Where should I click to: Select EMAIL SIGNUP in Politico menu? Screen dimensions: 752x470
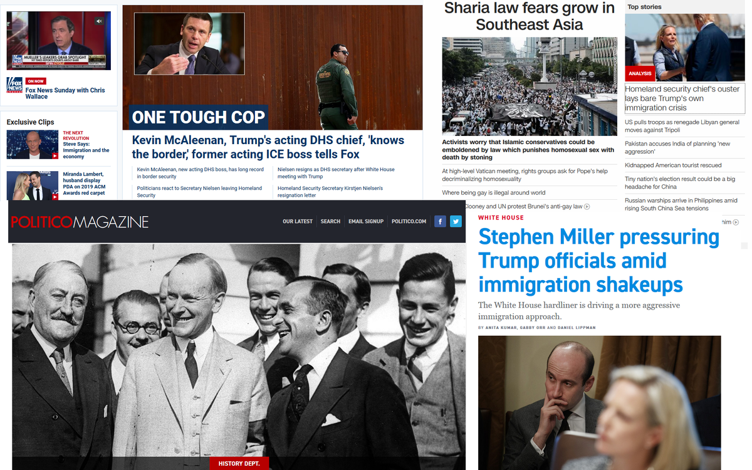(x=366, y=221)
